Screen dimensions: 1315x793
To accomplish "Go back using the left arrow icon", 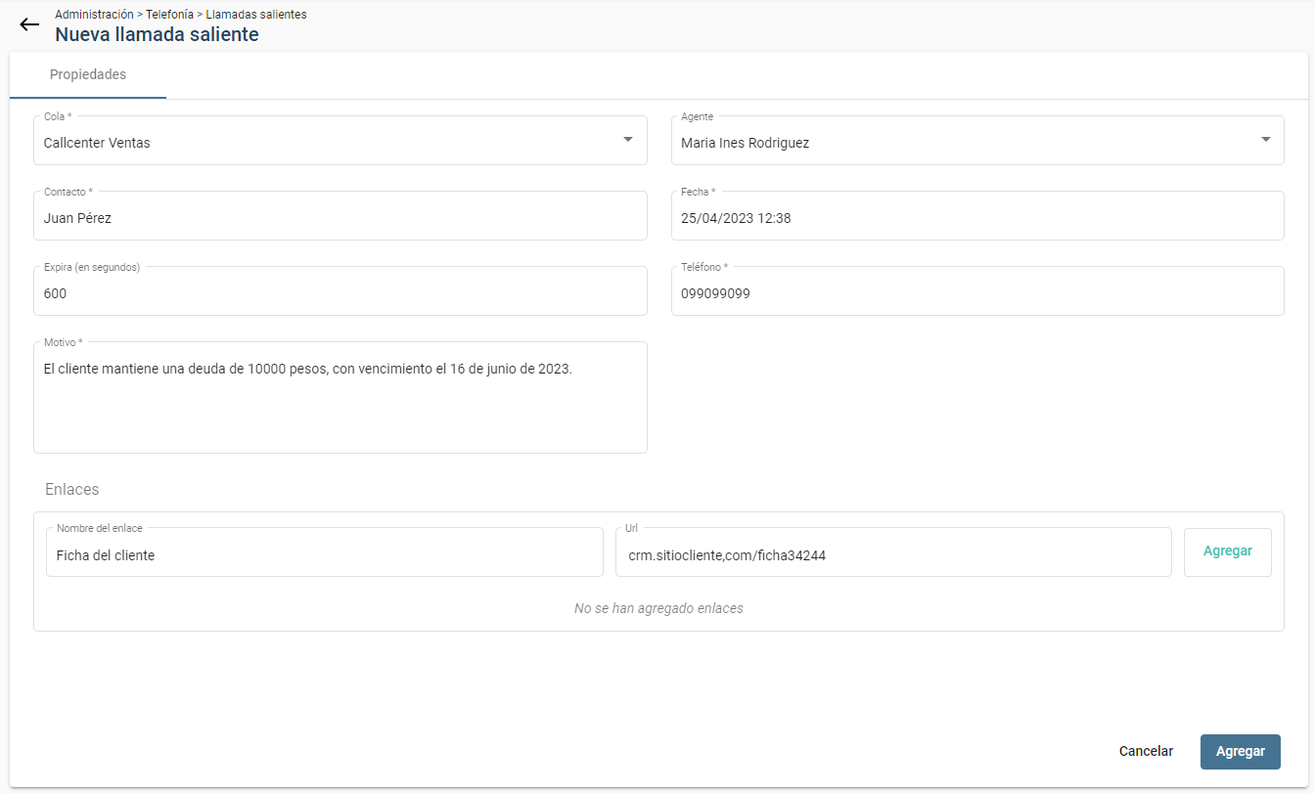I will coord(29,25).
